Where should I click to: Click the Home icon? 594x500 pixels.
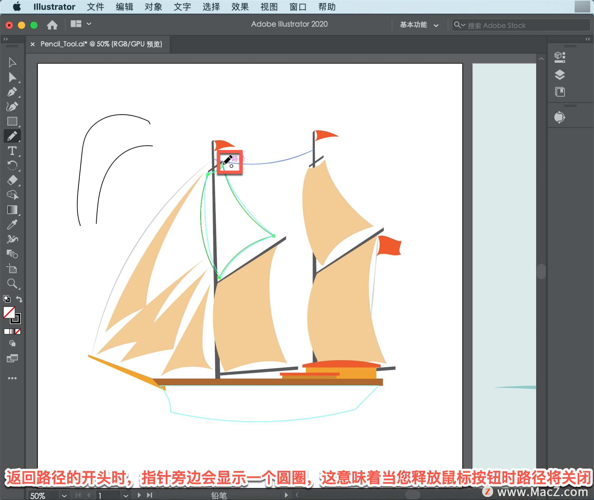tap(52, 25)
